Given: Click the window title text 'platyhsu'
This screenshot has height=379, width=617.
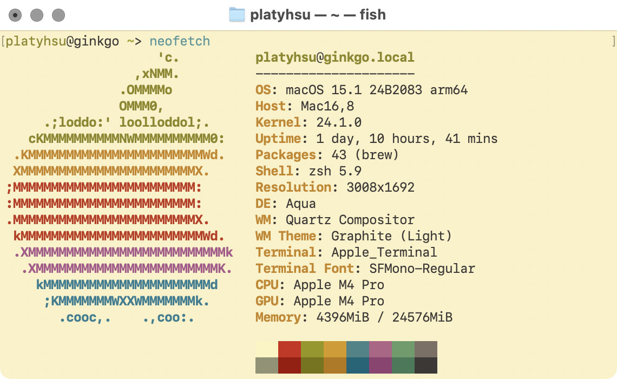Looking at the screenshot, I should click(x=280, y=15).
